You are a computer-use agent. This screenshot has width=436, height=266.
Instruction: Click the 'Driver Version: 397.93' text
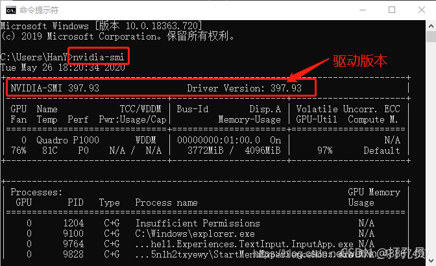(244, 88)
